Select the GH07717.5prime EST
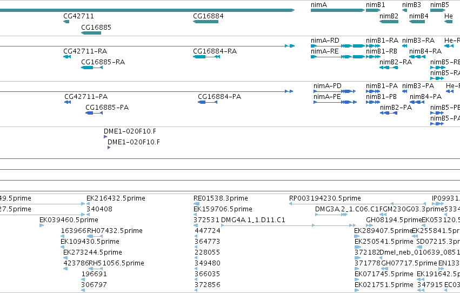Screen dimensions: 460x293 385,269
